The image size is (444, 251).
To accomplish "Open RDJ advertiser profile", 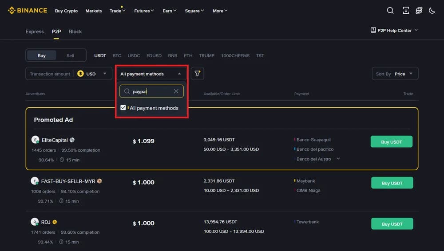I will pyautogui.click(x=46, y=222).
